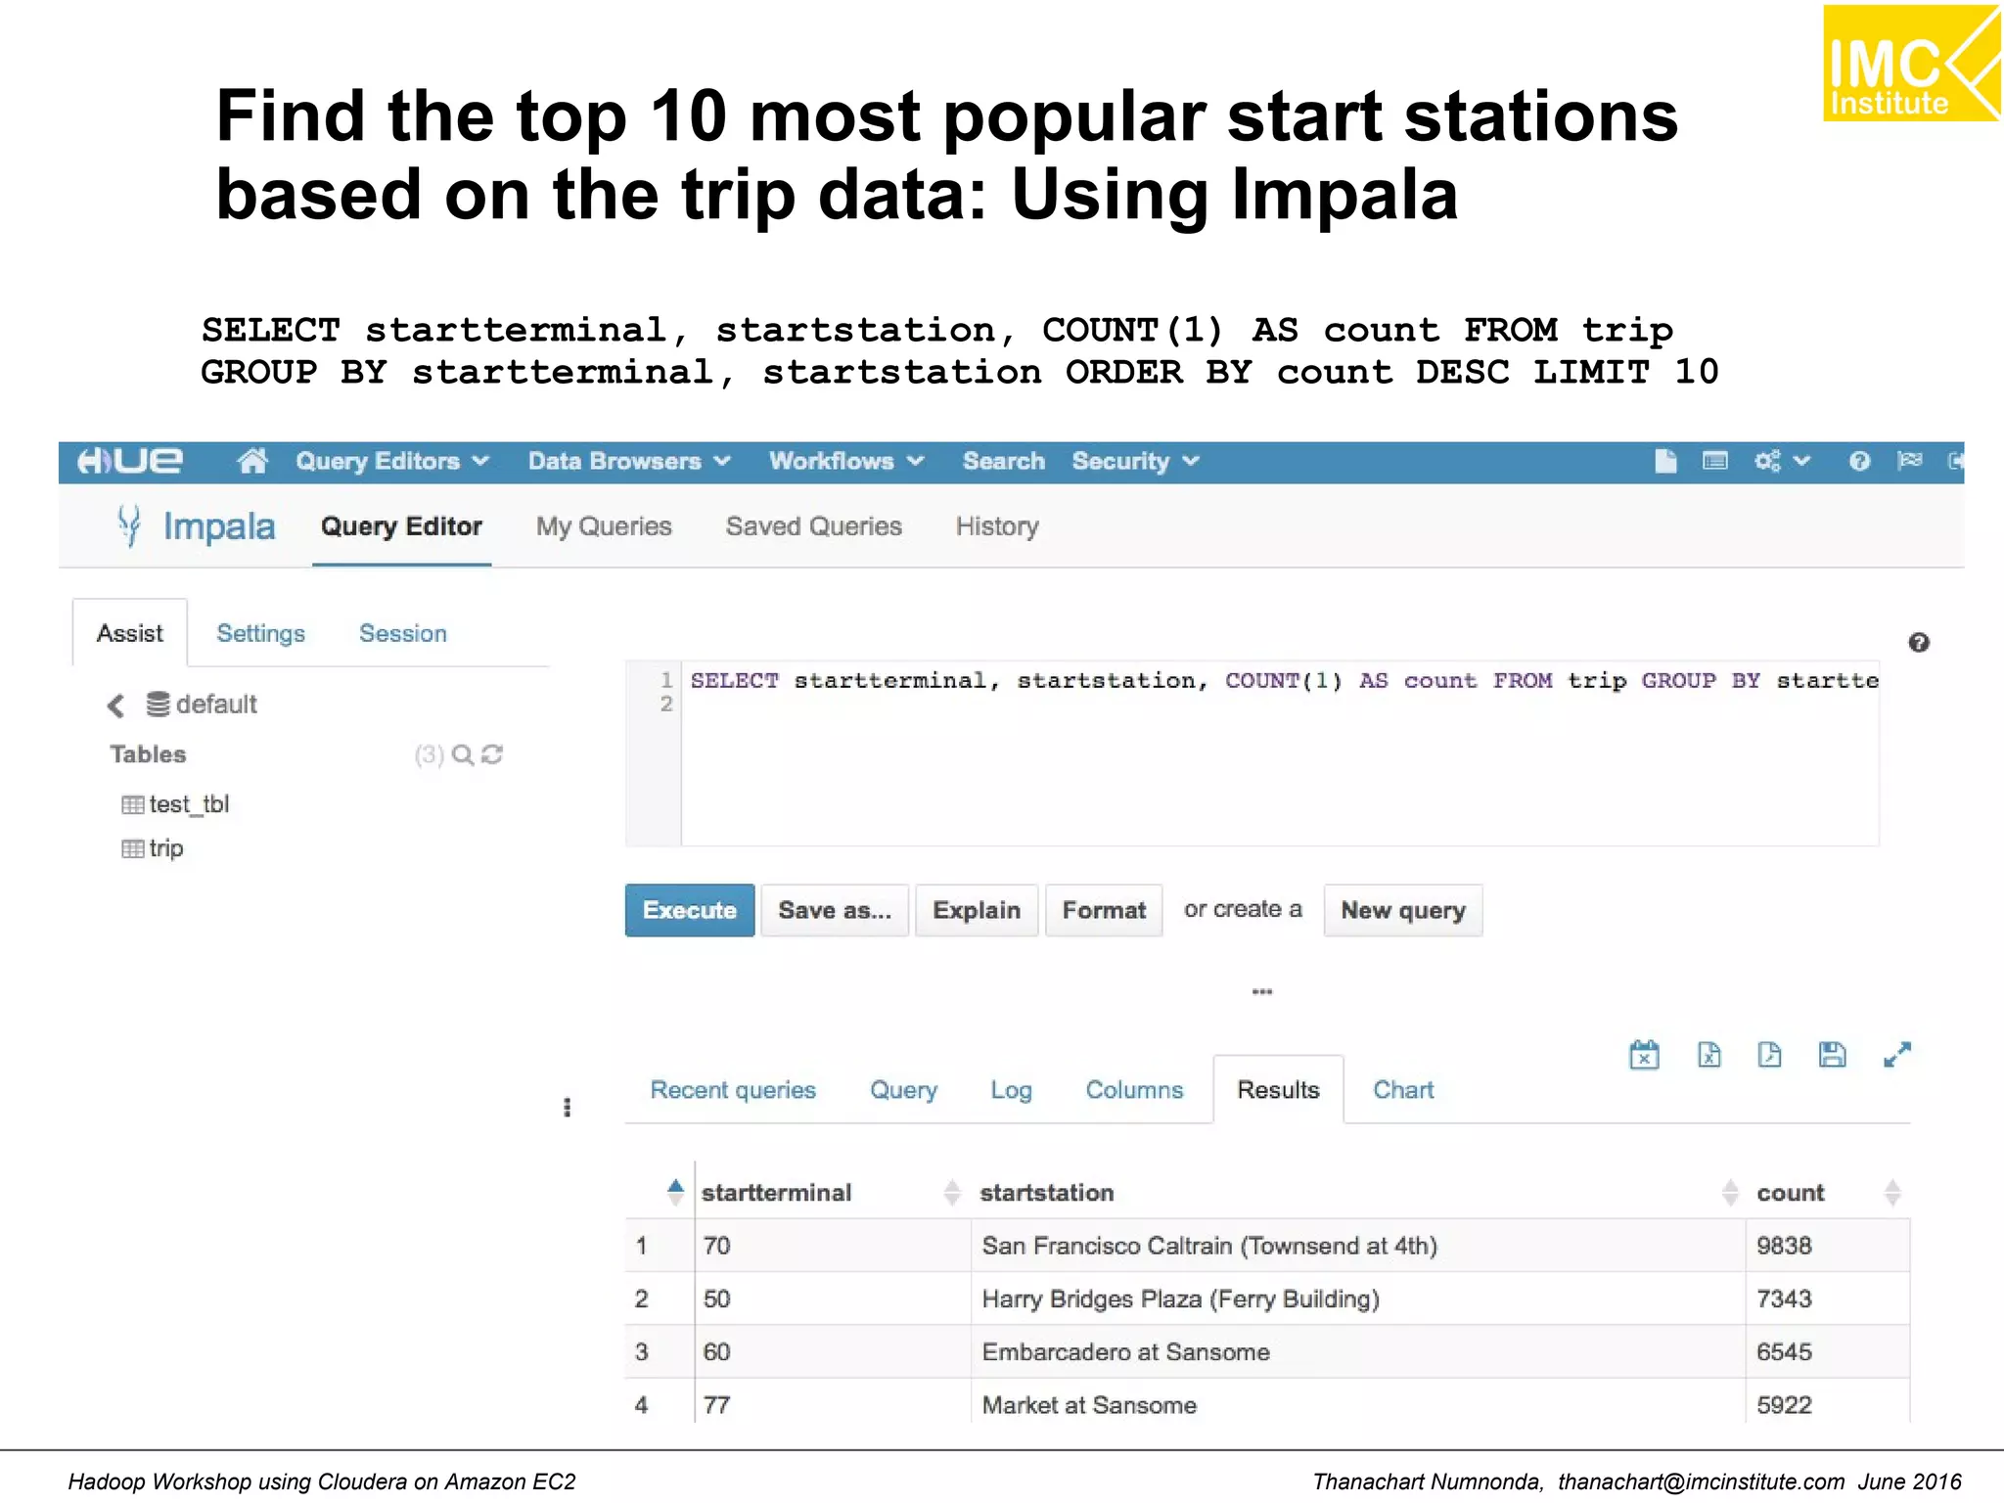Click the Explain button
The image size is (2004, 1503).
coord(977,910)
